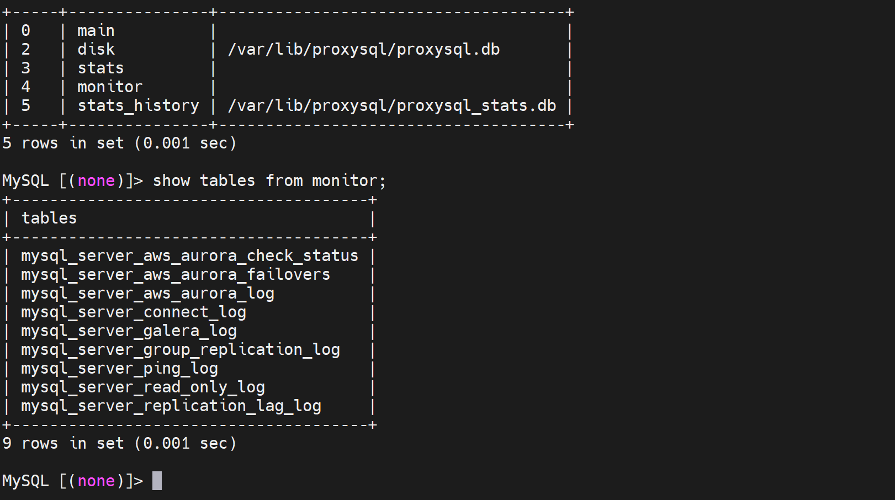This screenshot has width=895, height=500.
Task: Click the mysql_server_group_replication_log table name
Action: tap(181, 350)
